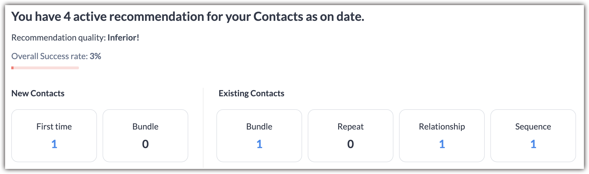589x174 pixels.
Task: Open the Relationship card label
Action: 442,127
